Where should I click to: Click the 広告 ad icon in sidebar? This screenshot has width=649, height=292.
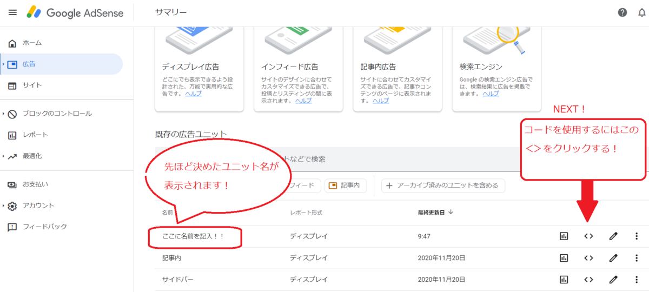(12, 64)
